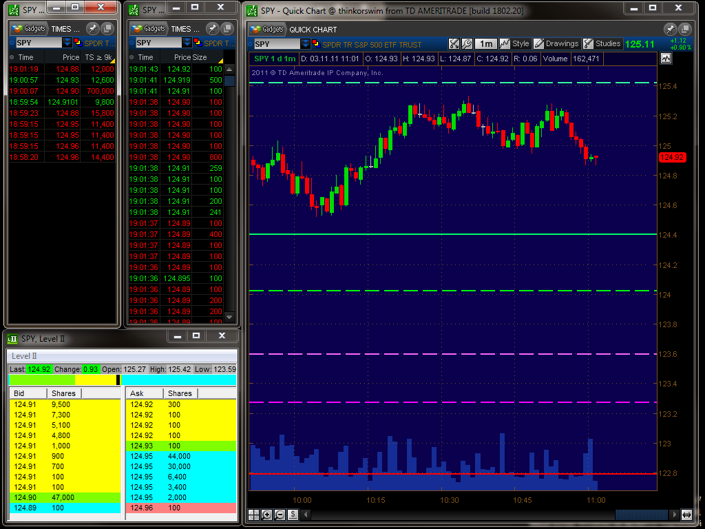Click yellow filter triangle on Size column
Screen dimensions: 705x529
pos(220,61)
